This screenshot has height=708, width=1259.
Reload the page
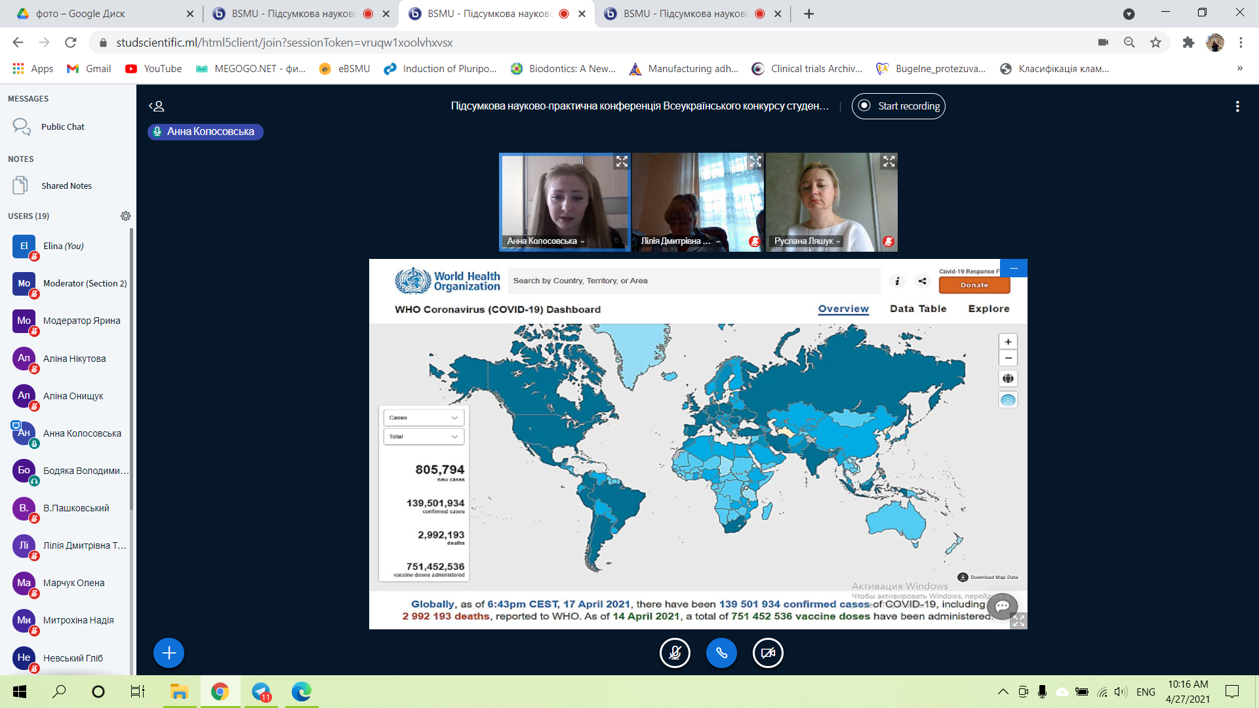[71, 43]
